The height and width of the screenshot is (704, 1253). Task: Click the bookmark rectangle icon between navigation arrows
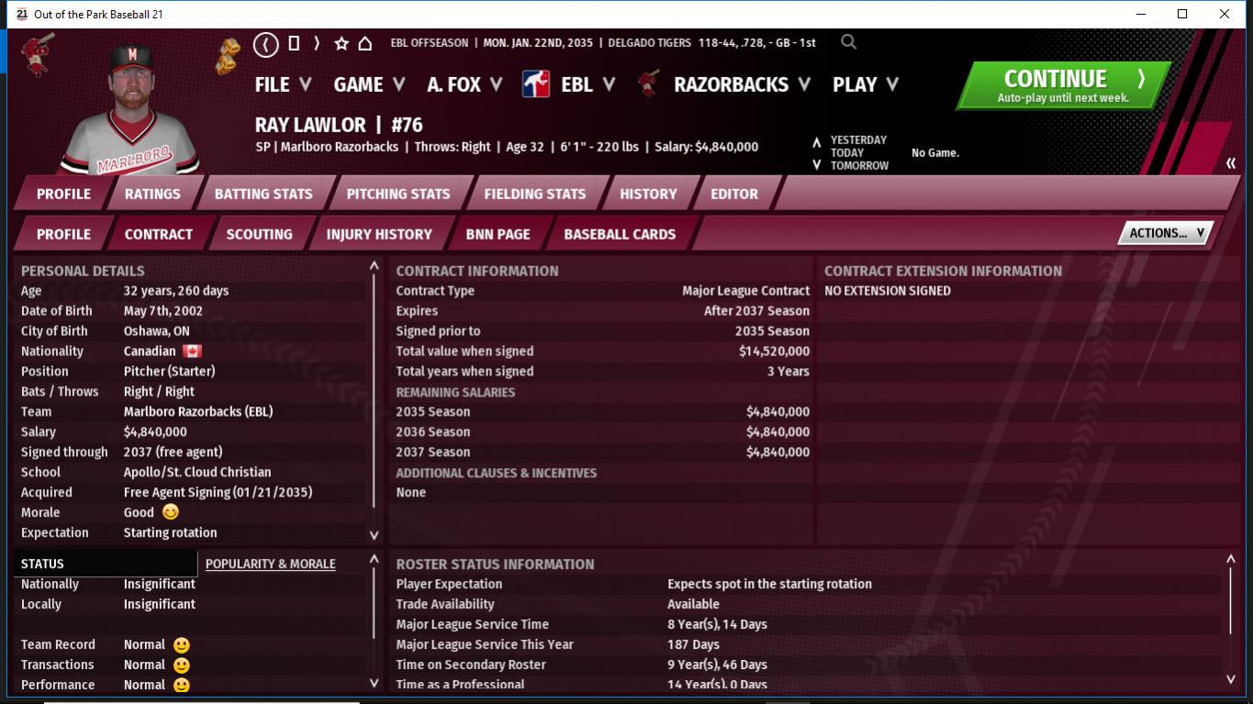294,43
